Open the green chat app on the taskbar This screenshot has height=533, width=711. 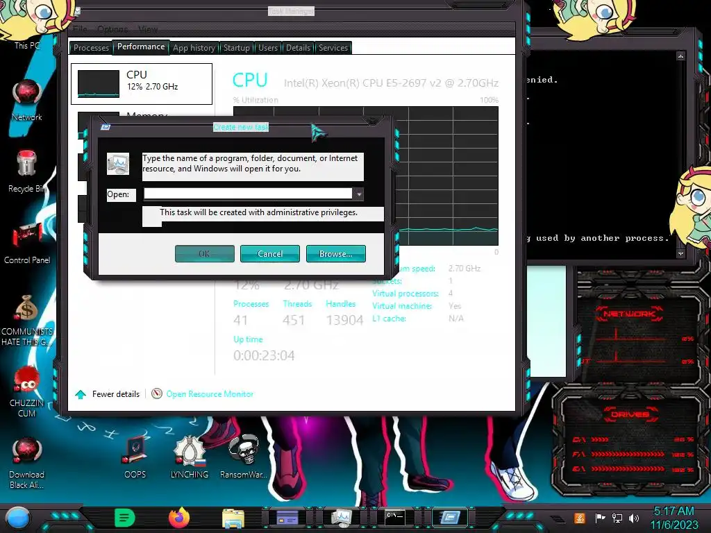[x=125, y=518]
